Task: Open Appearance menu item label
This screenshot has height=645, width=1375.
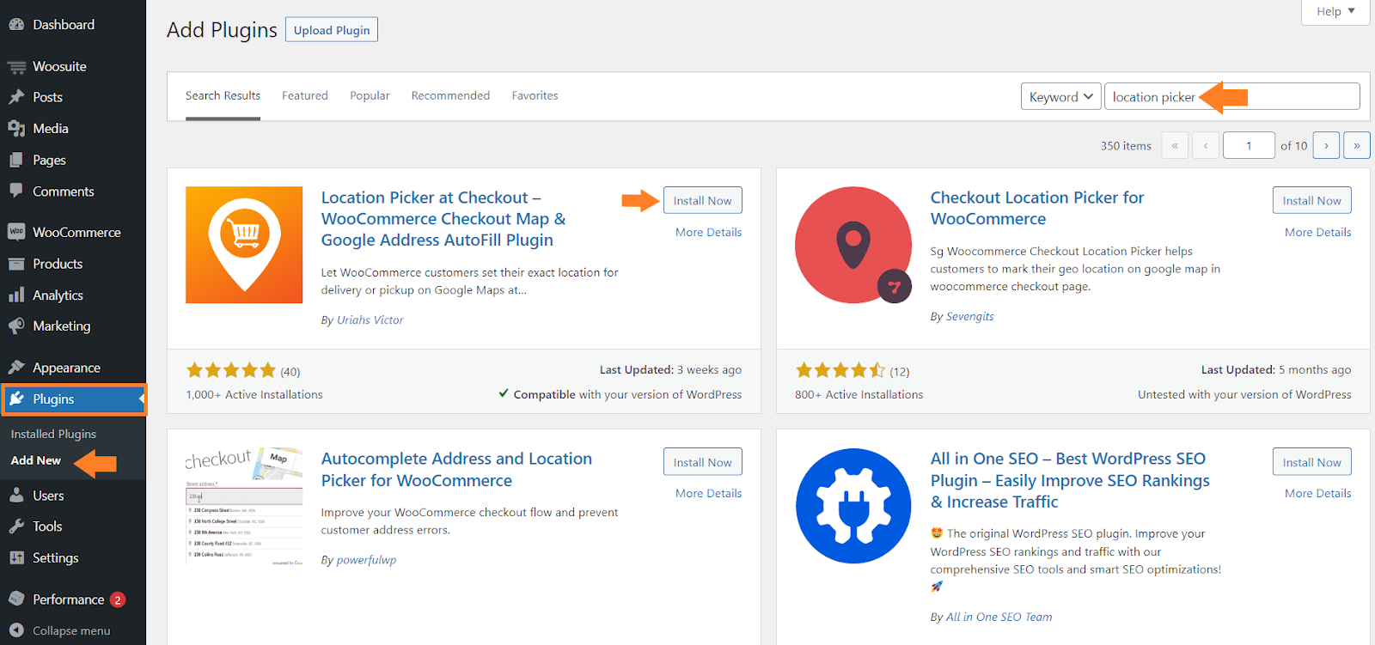Action: pos(66,368)
